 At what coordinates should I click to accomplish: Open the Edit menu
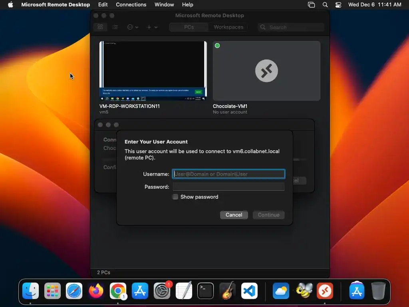point(103,4)
